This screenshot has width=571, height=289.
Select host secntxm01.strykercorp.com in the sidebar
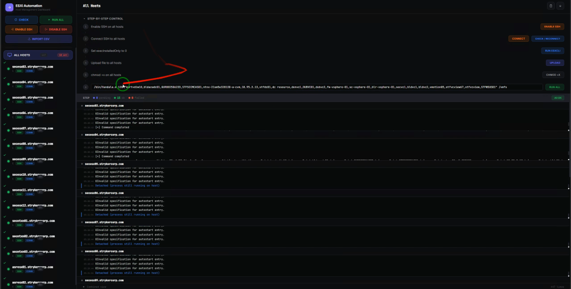(x=33, y=221)
